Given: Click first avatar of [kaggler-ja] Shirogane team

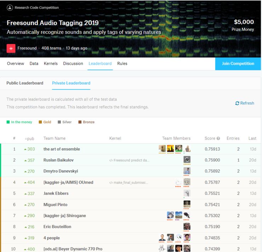Looking at the screenshot, I should tap(170, 215).
